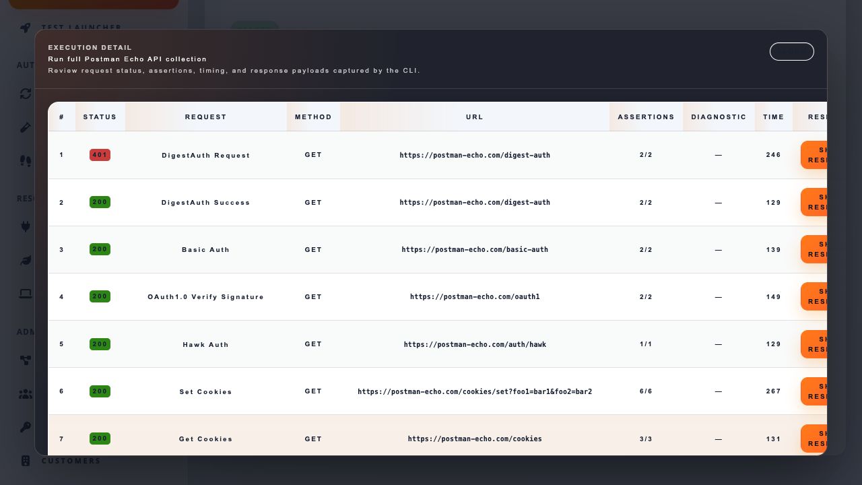Click the Request column header
This screenshot has height=485, width=862.
click(x=205, y=117)
